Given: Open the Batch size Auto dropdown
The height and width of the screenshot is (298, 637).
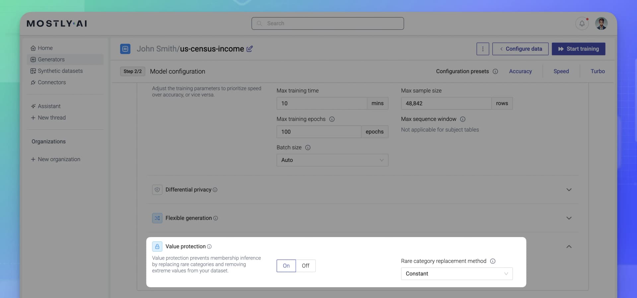Looking at the screenshot, I should (x=332, y=160).
